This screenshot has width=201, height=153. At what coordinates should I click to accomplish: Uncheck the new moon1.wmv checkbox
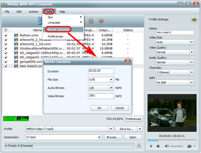pos(6,66)
